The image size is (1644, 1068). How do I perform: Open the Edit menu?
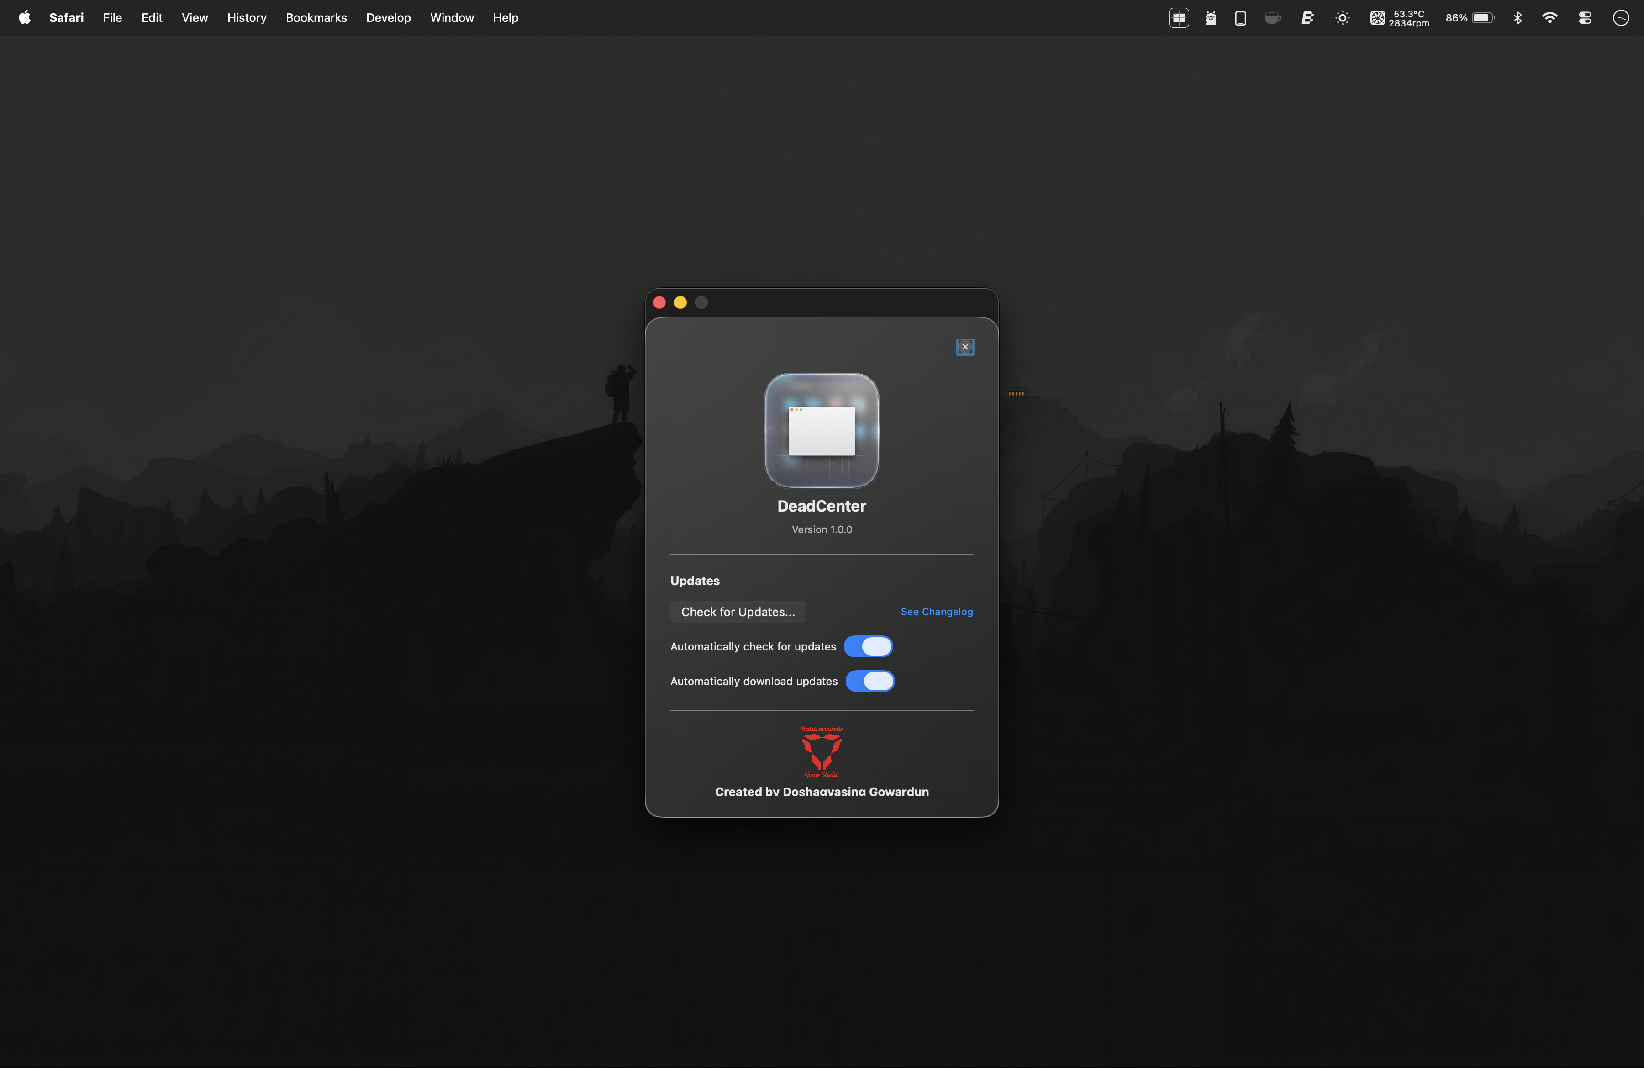point(152,17)
